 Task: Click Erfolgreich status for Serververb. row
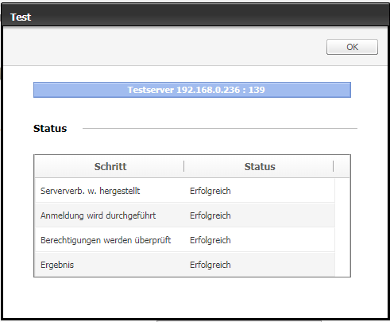tap(210, 191)
